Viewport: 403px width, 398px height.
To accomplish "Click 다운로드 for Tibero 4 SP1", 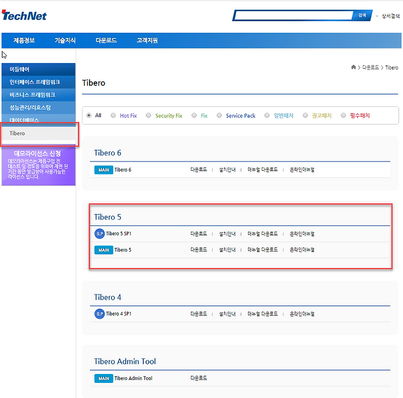I will [199, 314].
